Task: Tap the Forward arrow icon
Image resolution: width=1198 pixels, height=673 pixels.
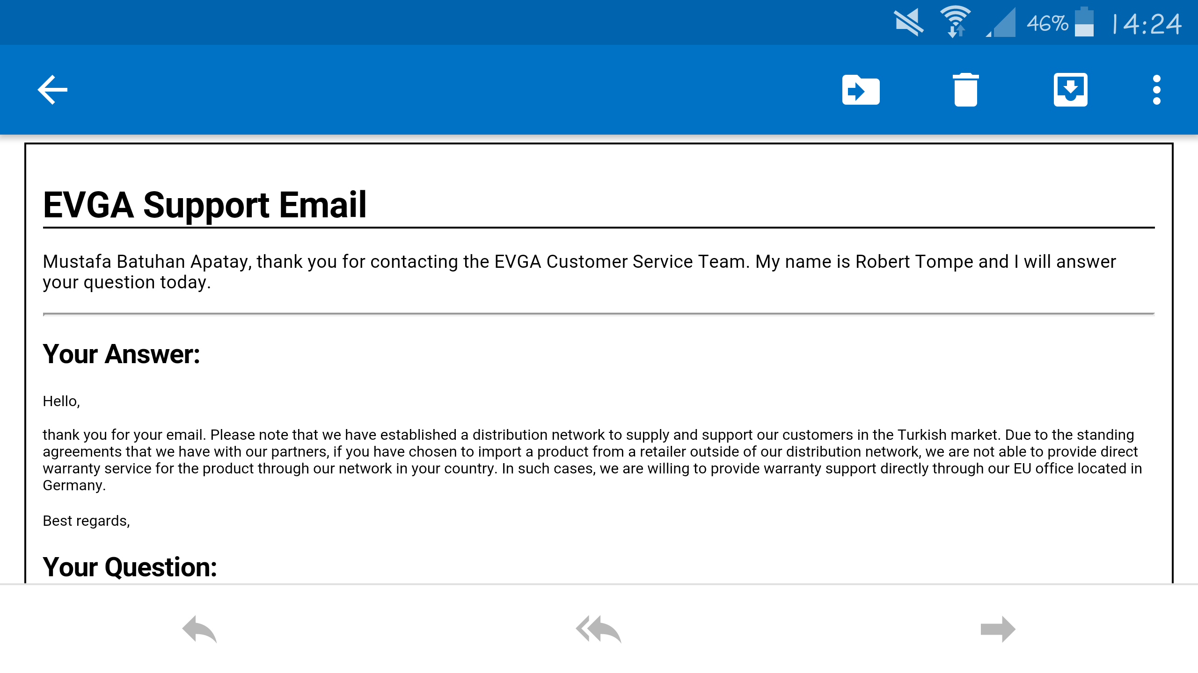Action: coord(998,629)
